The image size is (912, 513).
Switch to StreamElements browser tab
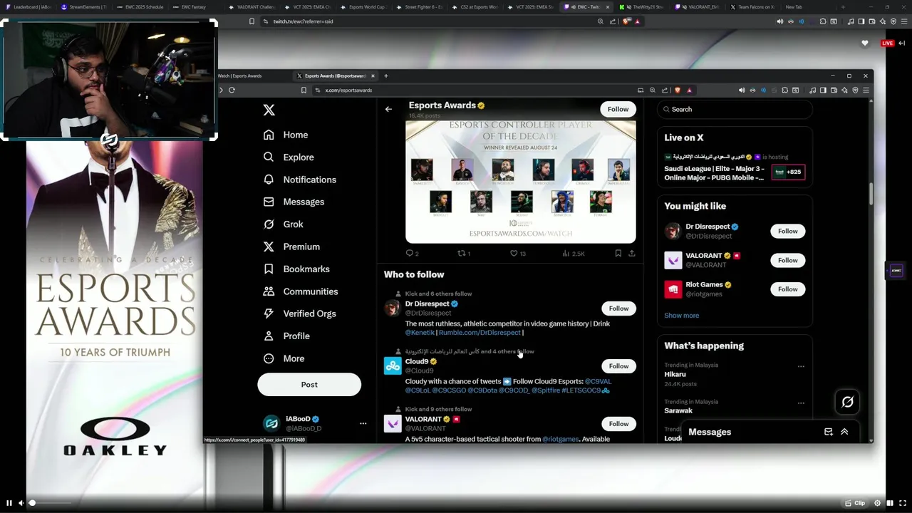(x=84, y=7)
